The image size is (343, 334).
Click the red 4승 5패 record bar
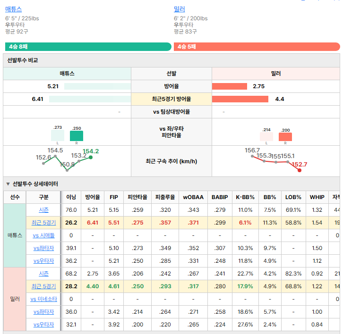click(257, 47)
